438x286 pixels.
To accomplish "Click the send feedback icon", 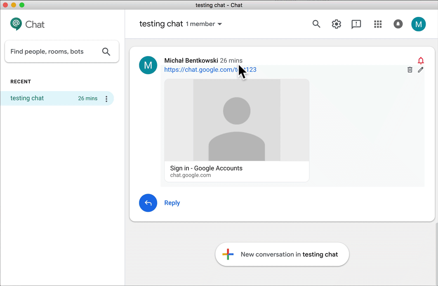I will [x=356, y=24].
